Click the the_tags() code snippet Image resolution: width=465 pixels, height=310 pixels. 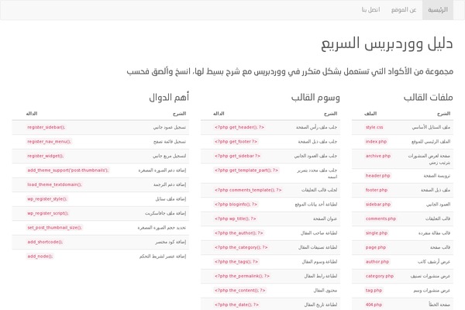[236, 262]
